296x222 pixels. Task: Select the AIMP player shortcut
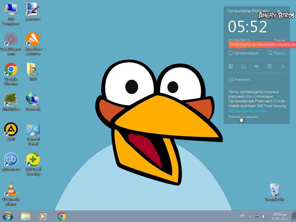11,132
